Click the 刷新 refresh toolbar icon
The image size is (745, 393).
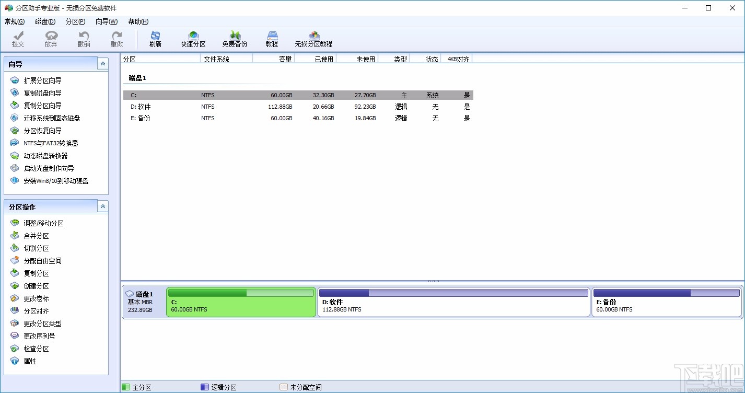[155, 39]
